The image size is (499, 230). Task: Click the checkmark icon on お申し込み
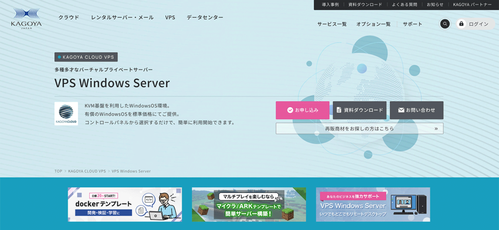pos(290,110)
